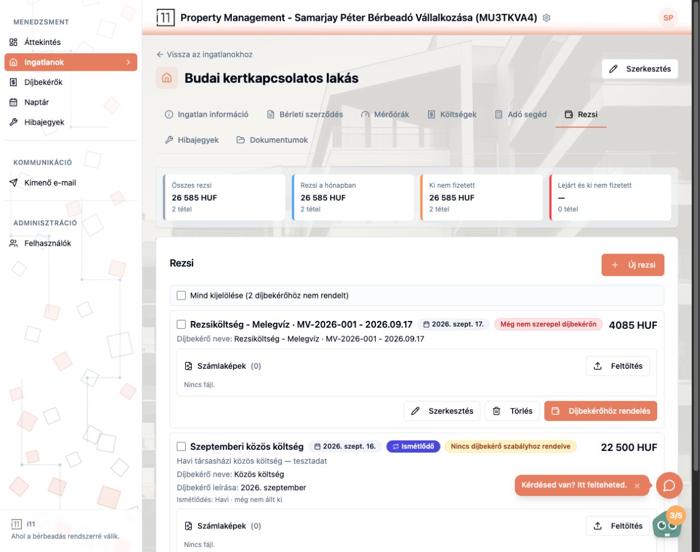Open Díjbekérők in the sidebar
700x552 pixels.
tap(71, 82)
